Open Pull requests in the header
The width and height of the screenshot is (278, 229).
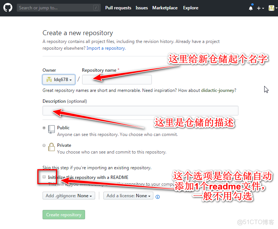(x=118, y=8)
